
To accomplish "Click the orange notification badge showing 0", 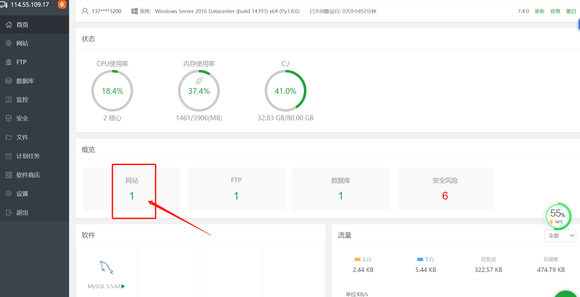I will [62, 4].
